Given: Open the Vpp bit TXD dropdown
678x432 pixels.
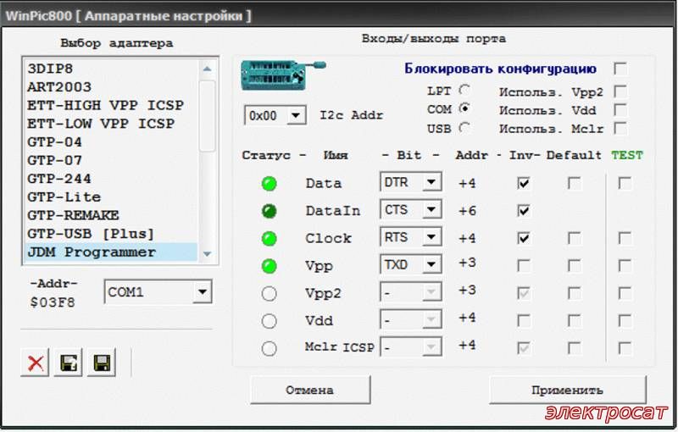Looking at the screenshot, I should pyautogui.click(x=411, y=264).
